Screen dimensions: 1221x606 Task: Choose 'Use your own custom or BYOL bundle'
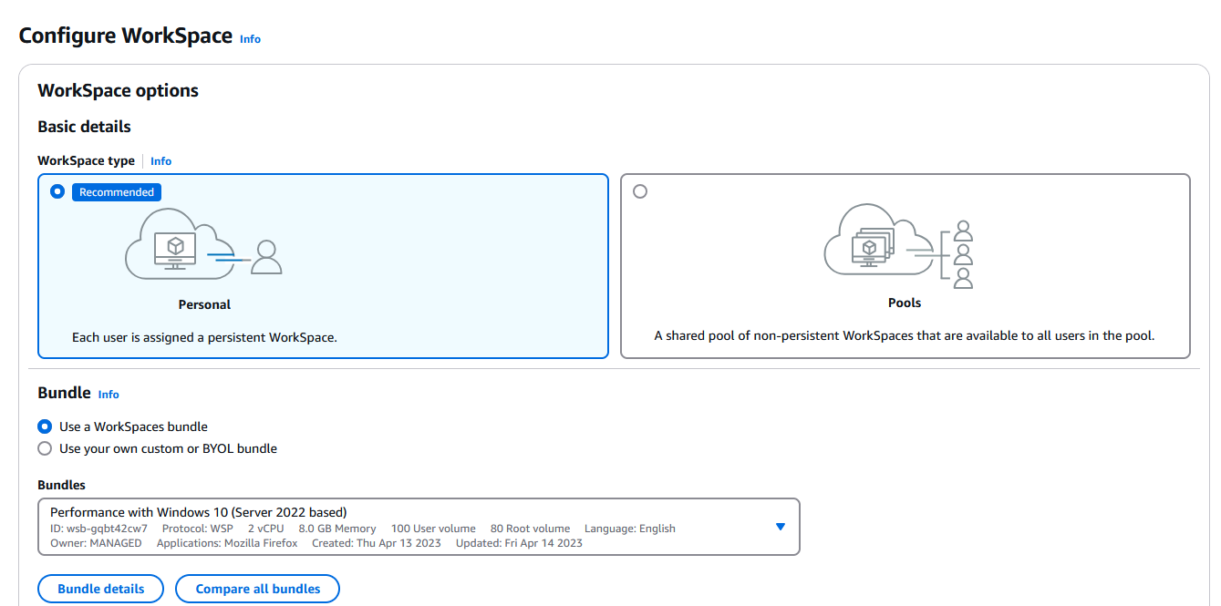(x=45, y=448)
